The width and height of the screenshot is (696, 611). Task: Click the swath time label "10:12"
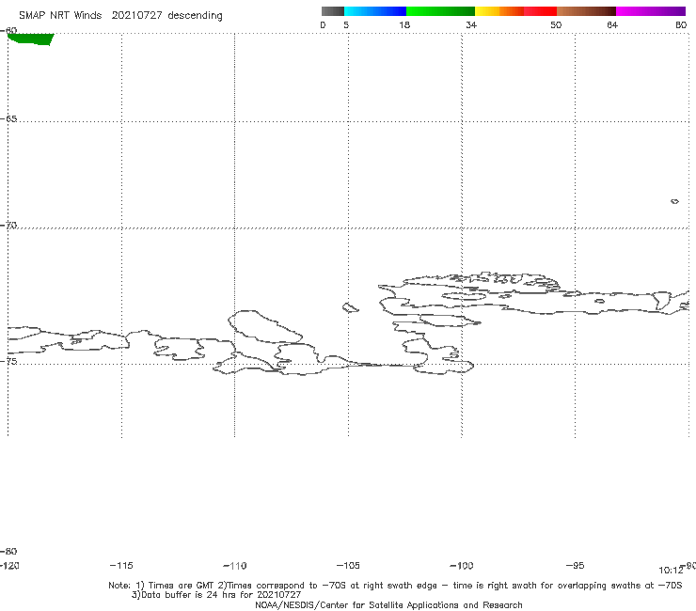click(671, 571)
